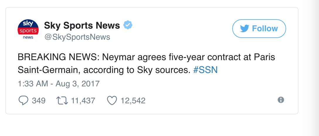Follow Sky Sports News
319x136 pixels.
pos(259,29)
